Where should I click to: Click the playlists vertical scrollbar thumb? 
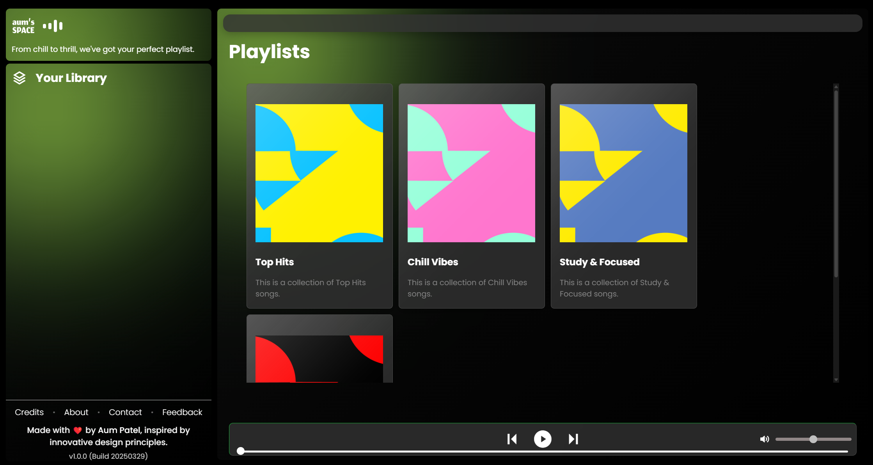pos(836,183)
